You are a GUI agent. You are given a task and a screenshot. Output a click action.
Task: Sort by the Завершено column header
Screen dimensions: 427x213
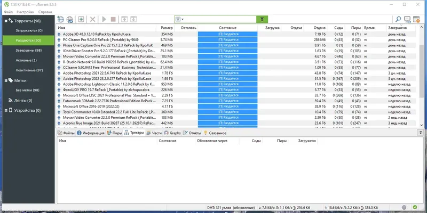click(401, 28)
